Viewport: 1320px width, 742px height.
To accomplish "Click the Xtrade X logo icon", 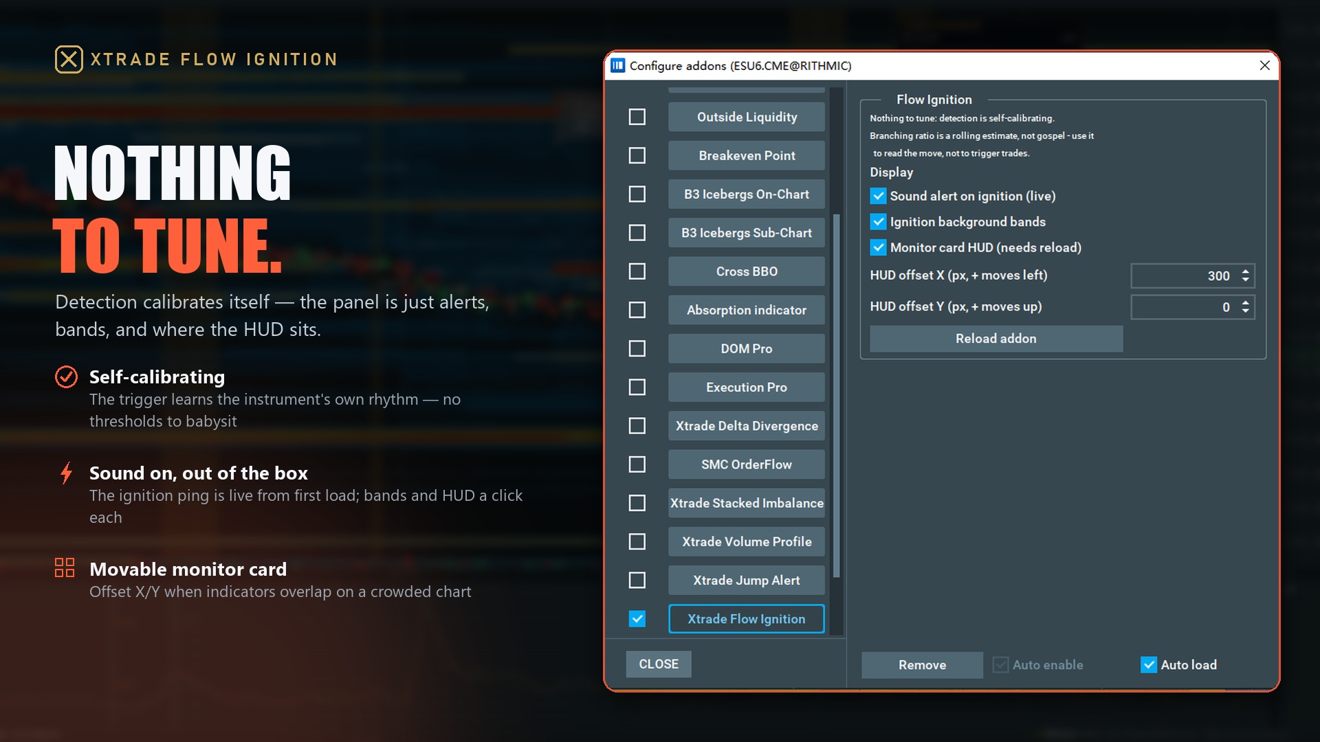I will [69, 59].
